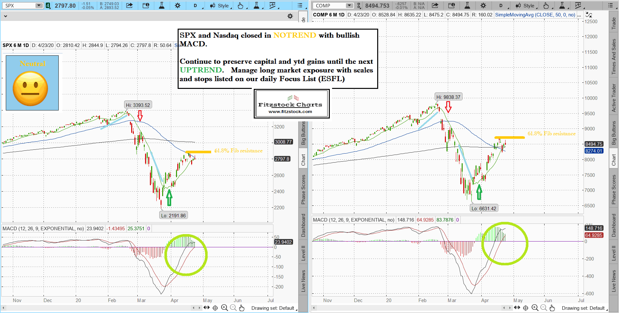The height and width of the screenshot is (313, 619).
Task: Toggle the green number 4 link indicator
Action: (x=48, y=5)
